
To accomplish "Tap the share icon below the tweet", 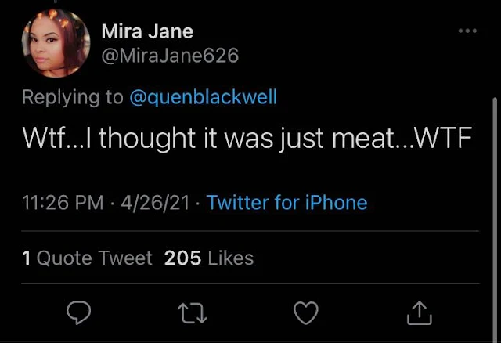I will point(420,313).
